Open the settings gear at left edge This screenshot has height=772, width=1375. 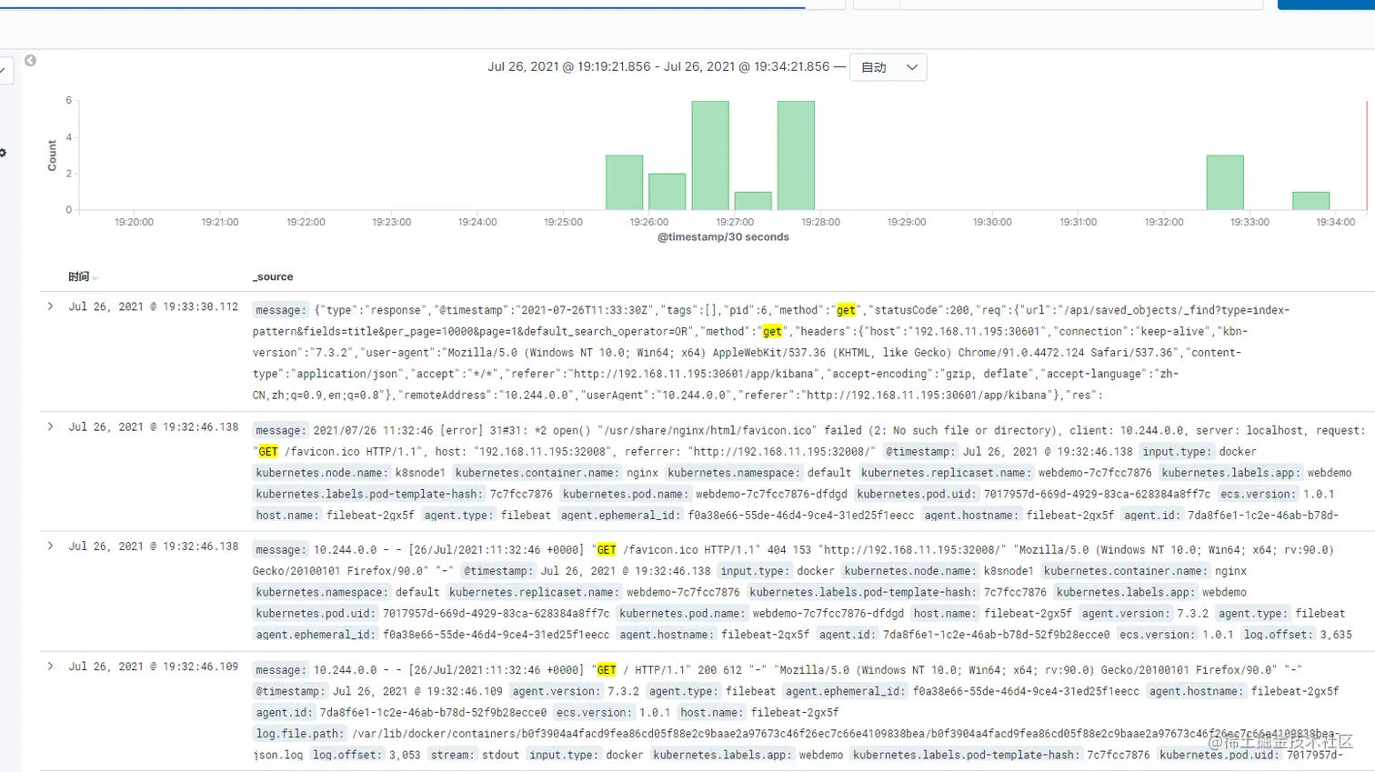tap(3, 153)
